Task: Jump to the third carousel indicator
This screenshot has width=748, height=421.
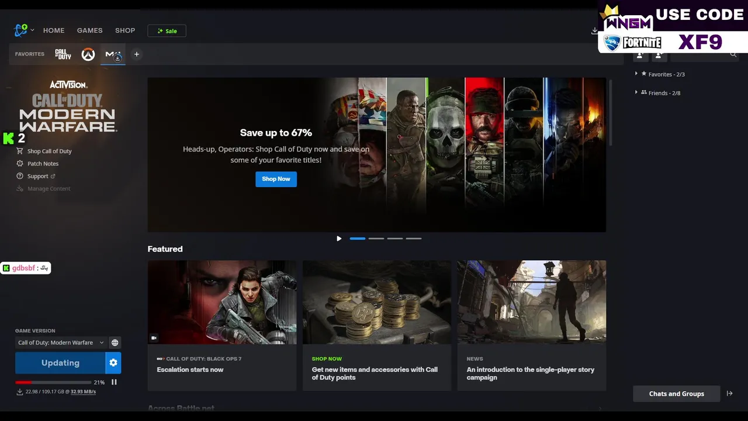Action: [x=395, y=239]
